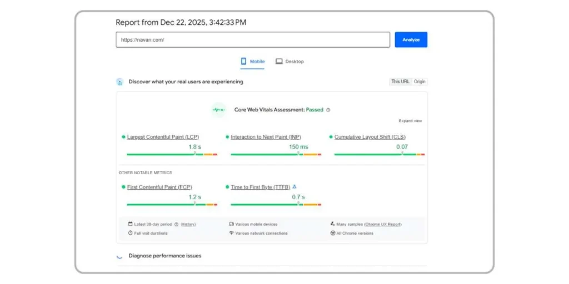Click the Analyze button
Viewport: 569px width, 284px height.
411,40
